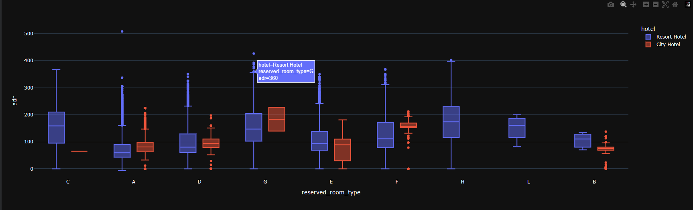Screen dimensions: 693x210
Task: Click the zero-adr outlier point for room F City Hotel
Action: click(x=408, y=169)
